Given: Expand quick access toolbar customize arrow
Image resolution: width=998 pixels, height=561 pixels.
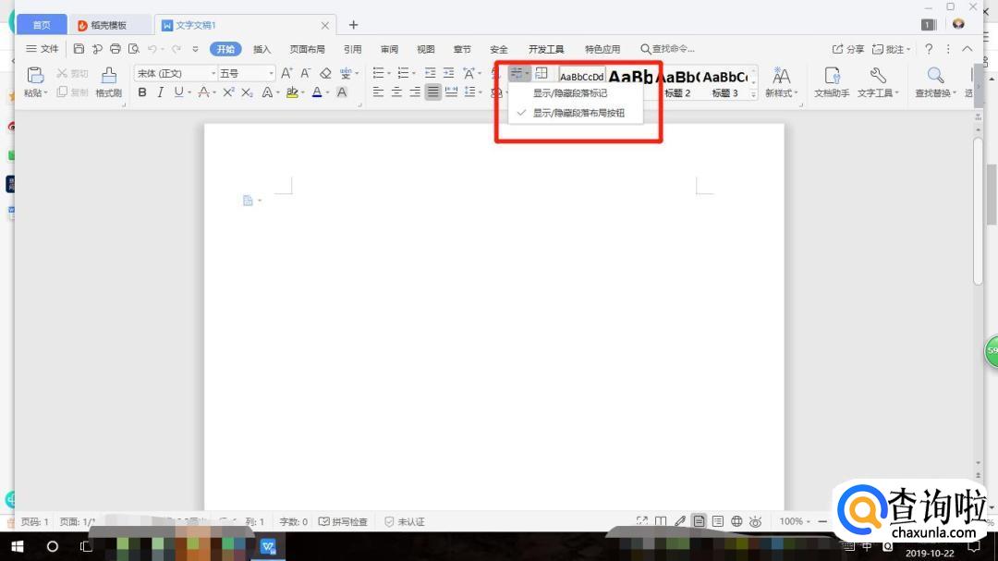Looking at the screenshot, I should pyautogui.click(x=195, y=49).
